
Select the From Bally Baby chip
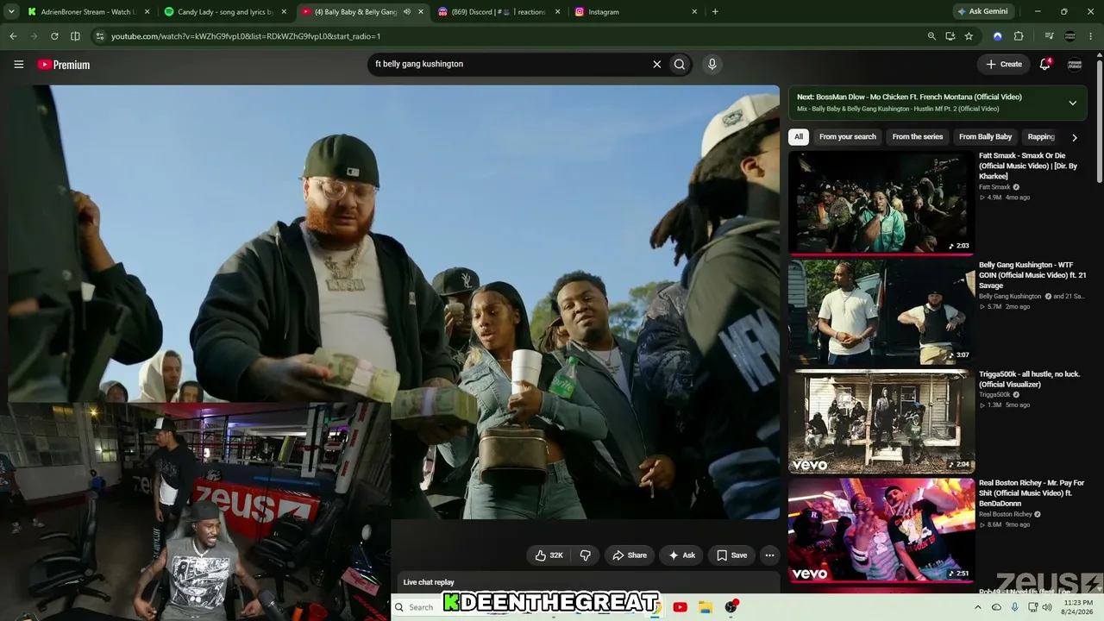pyautogui.click(x=985, y=137)
